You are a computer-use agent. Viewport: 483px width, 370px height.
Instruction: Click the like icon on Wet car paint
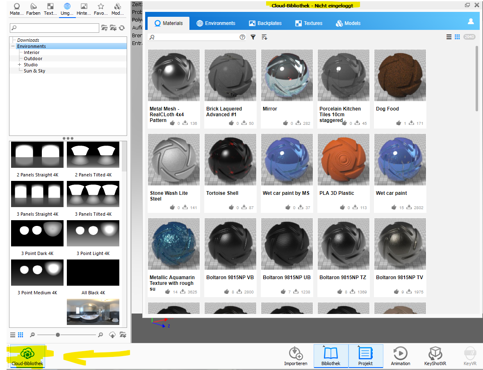point(394,207)
